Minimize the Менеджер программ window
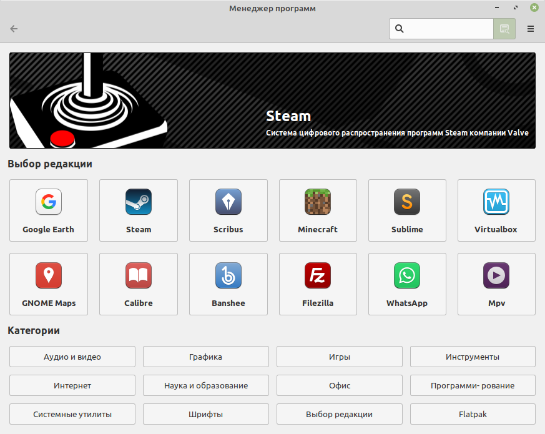Viewport: 545px width, 434px height. point(497,7)
